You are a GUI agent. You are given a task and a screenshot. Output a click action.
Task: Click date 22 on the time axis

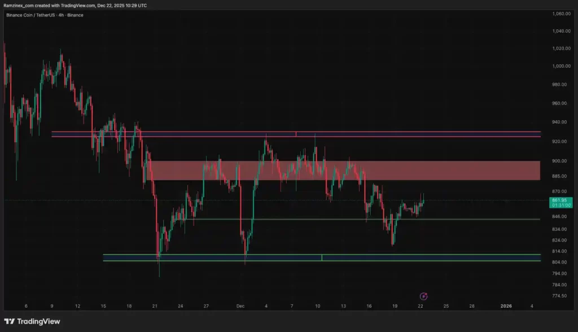[x=420, y=306]
